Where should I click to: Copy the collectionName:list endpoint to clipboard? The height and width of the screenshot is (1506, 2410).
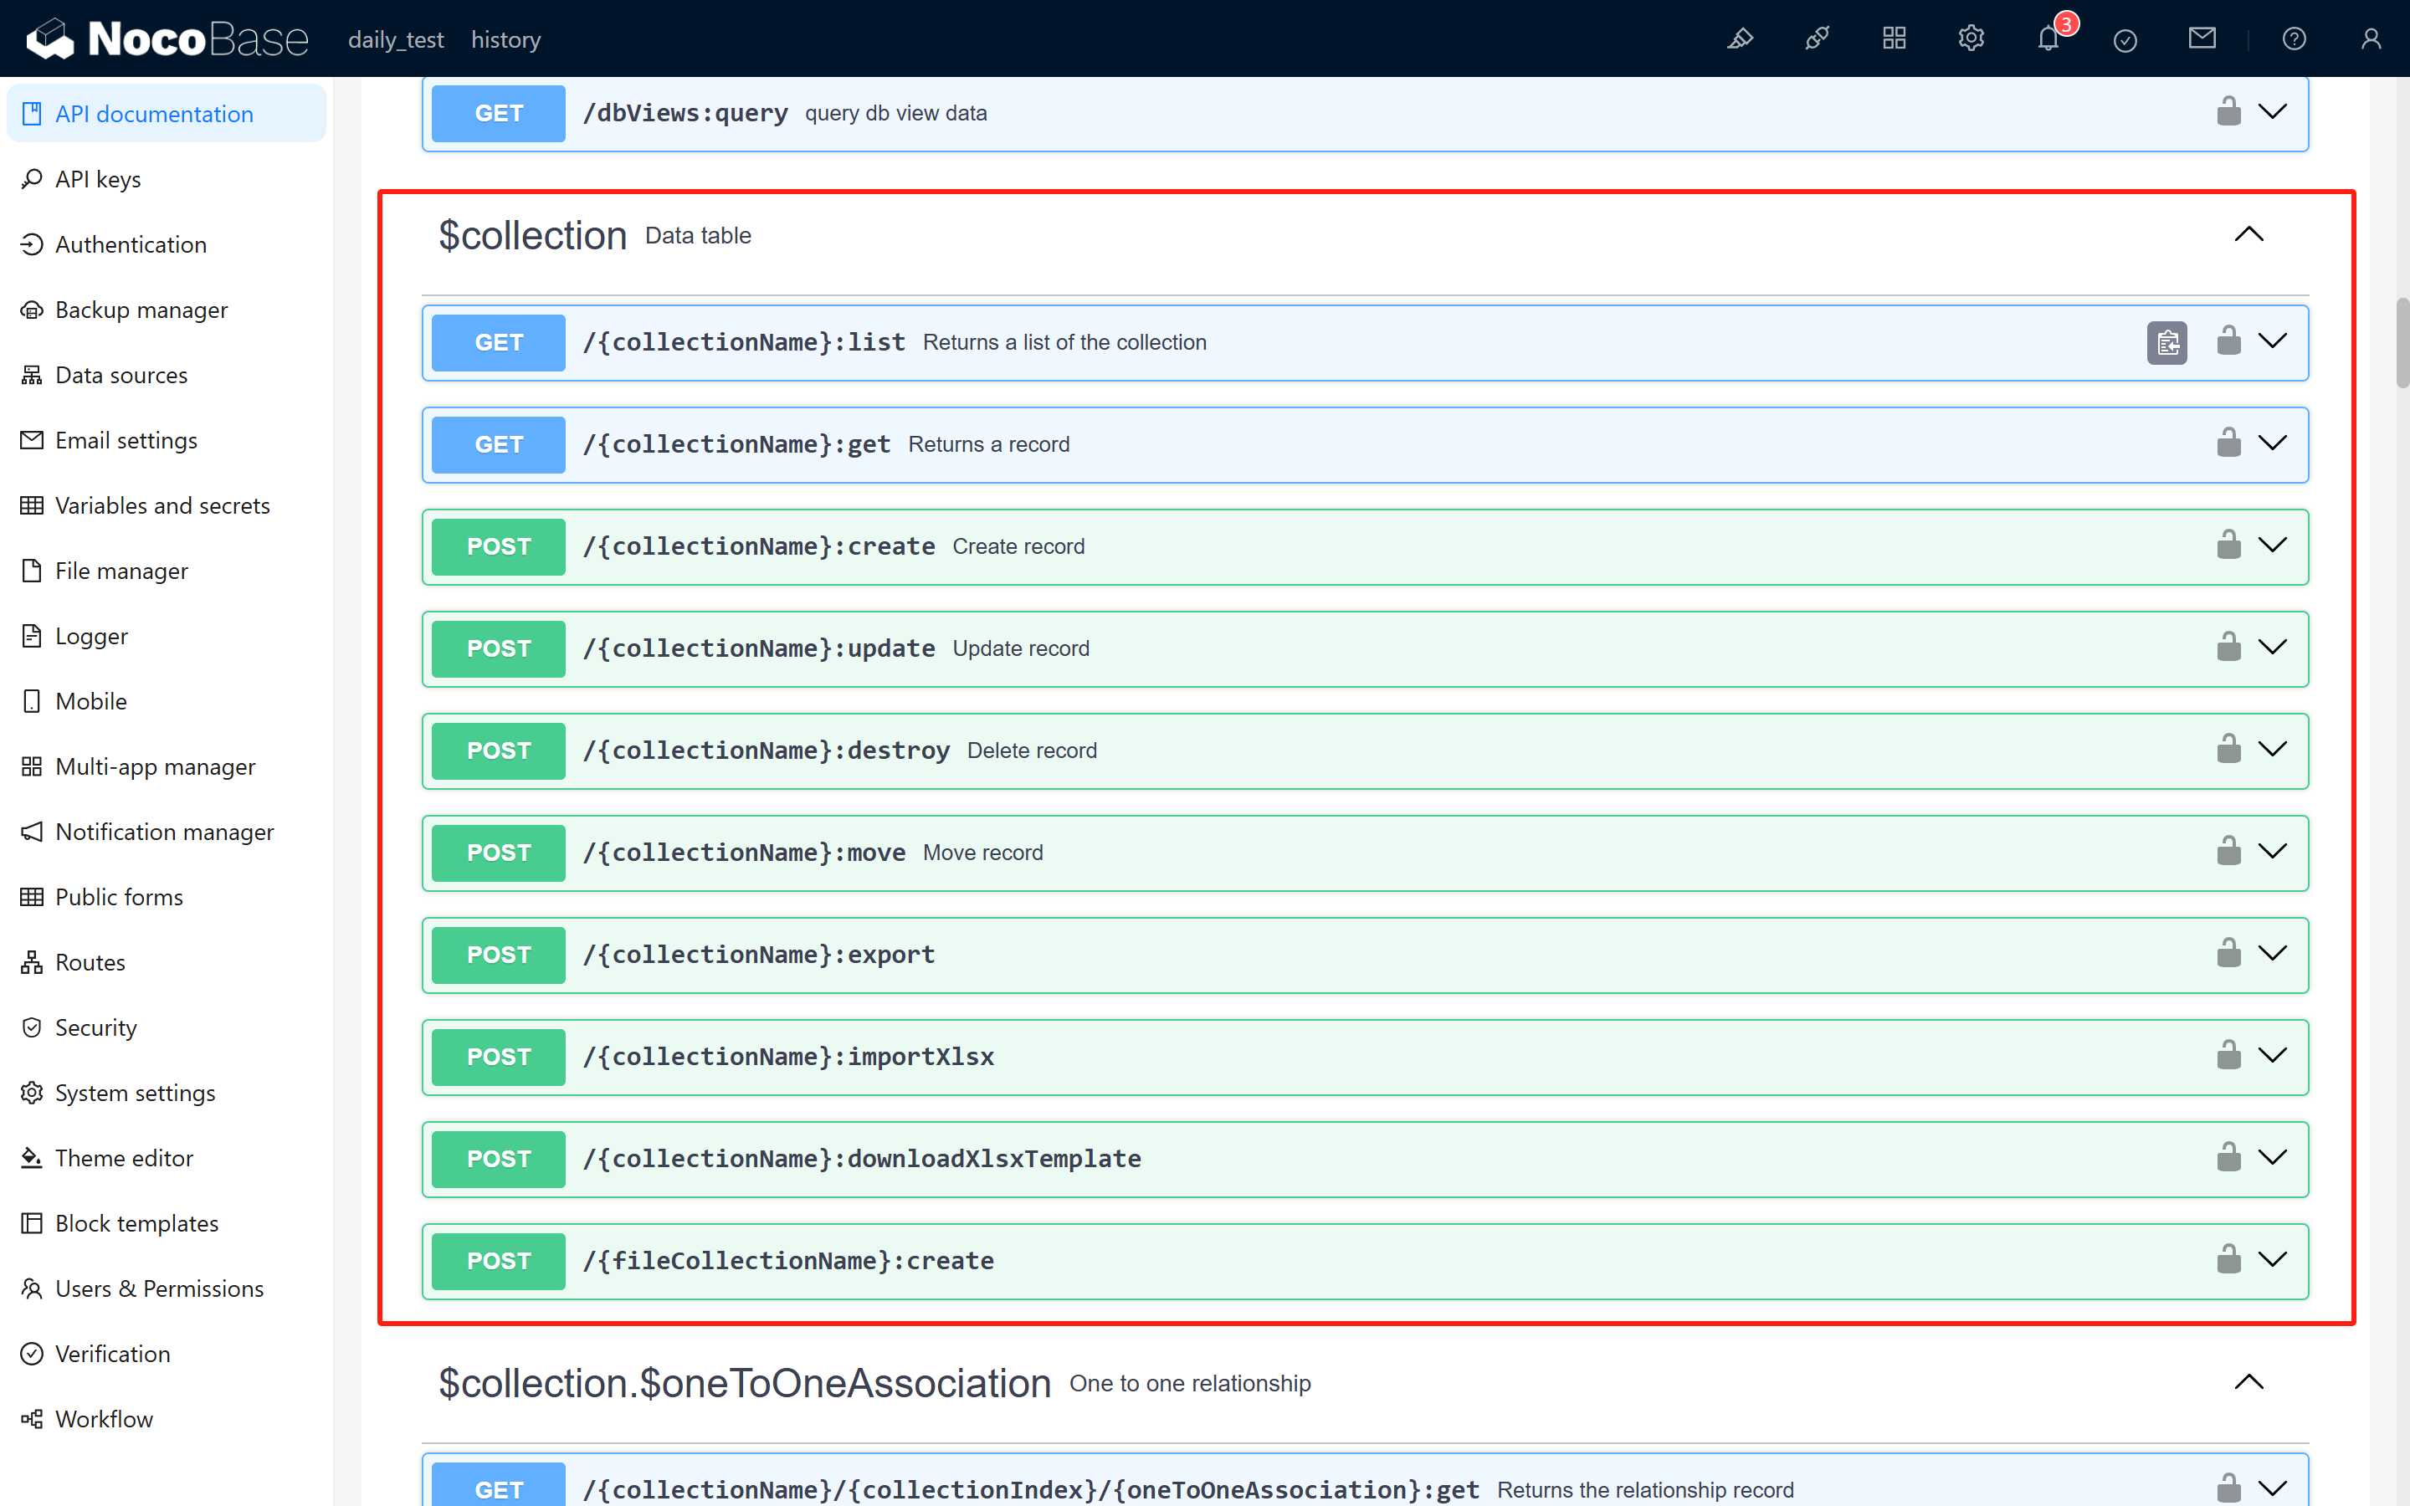coord(2167,343)
